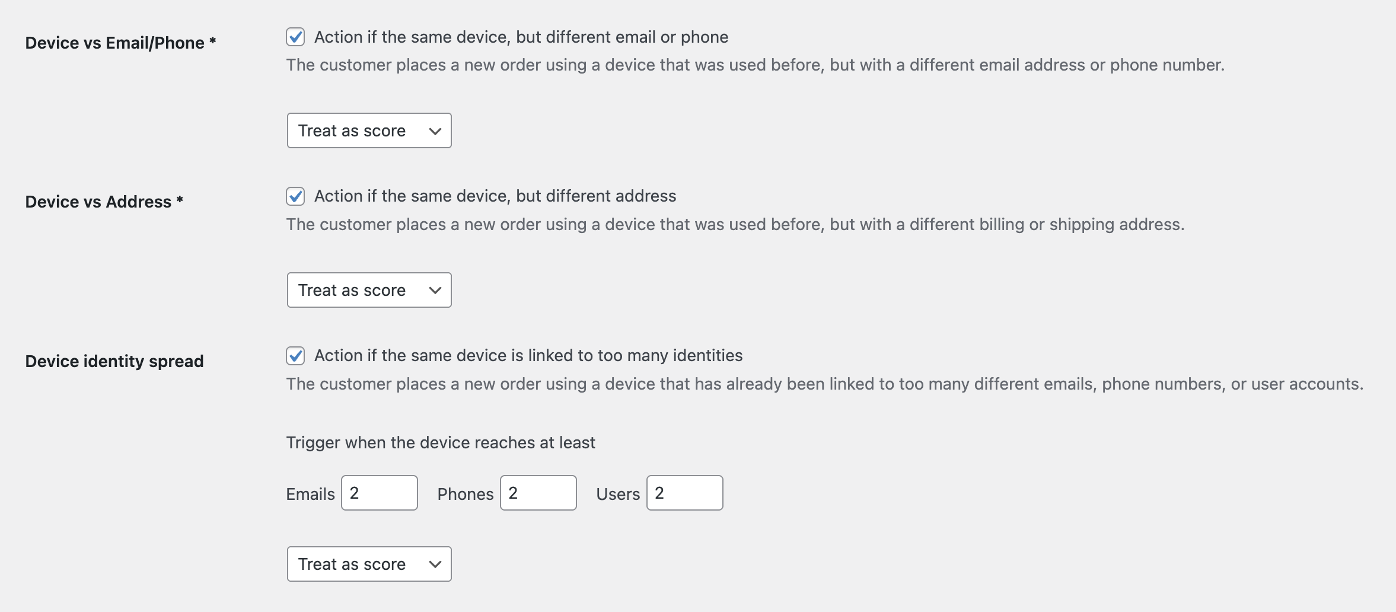Click the chevron arrow of the Address dropdown
This screenshot has height=612, width=1396.
tap(435, 291)
